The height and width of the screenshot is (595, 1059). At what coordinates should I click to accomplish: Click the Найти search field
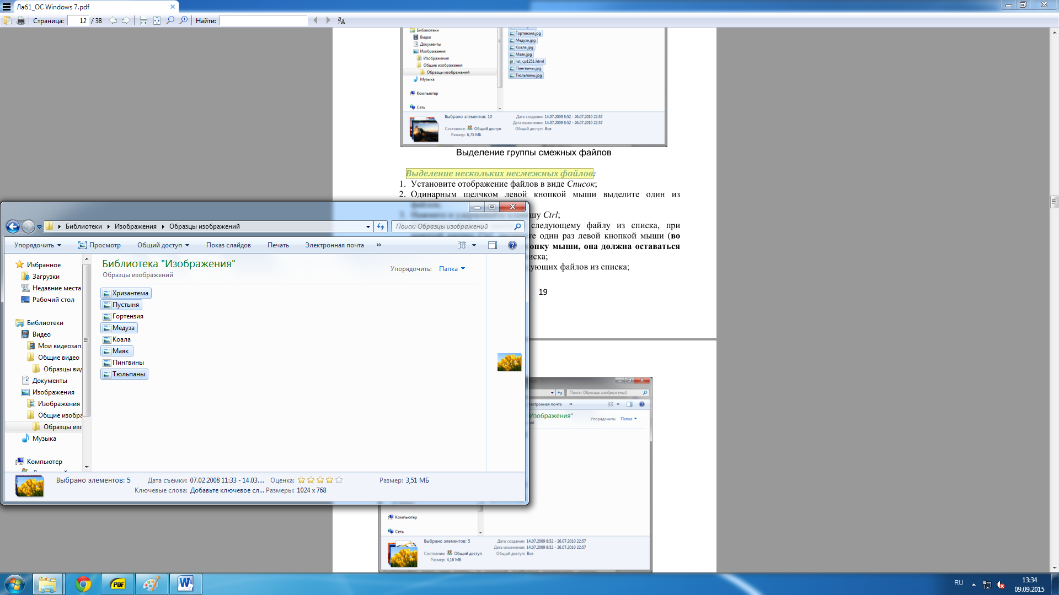pyautogui.click(x=264, y=20)
